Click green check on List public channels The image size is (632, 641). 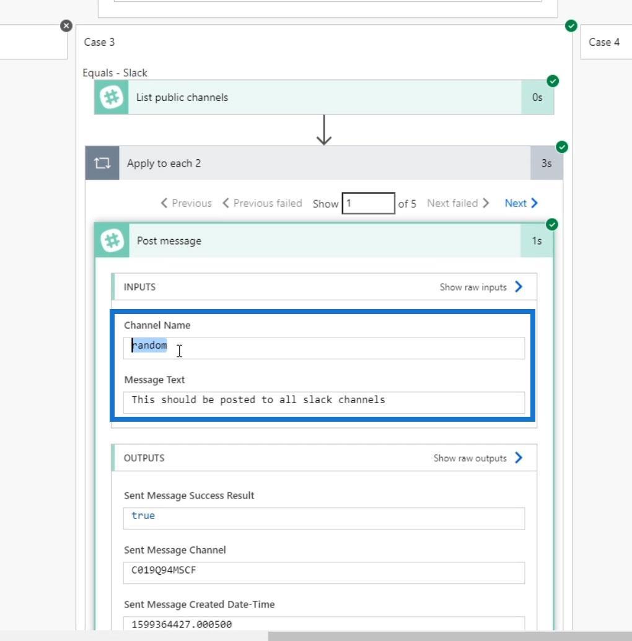553,81
